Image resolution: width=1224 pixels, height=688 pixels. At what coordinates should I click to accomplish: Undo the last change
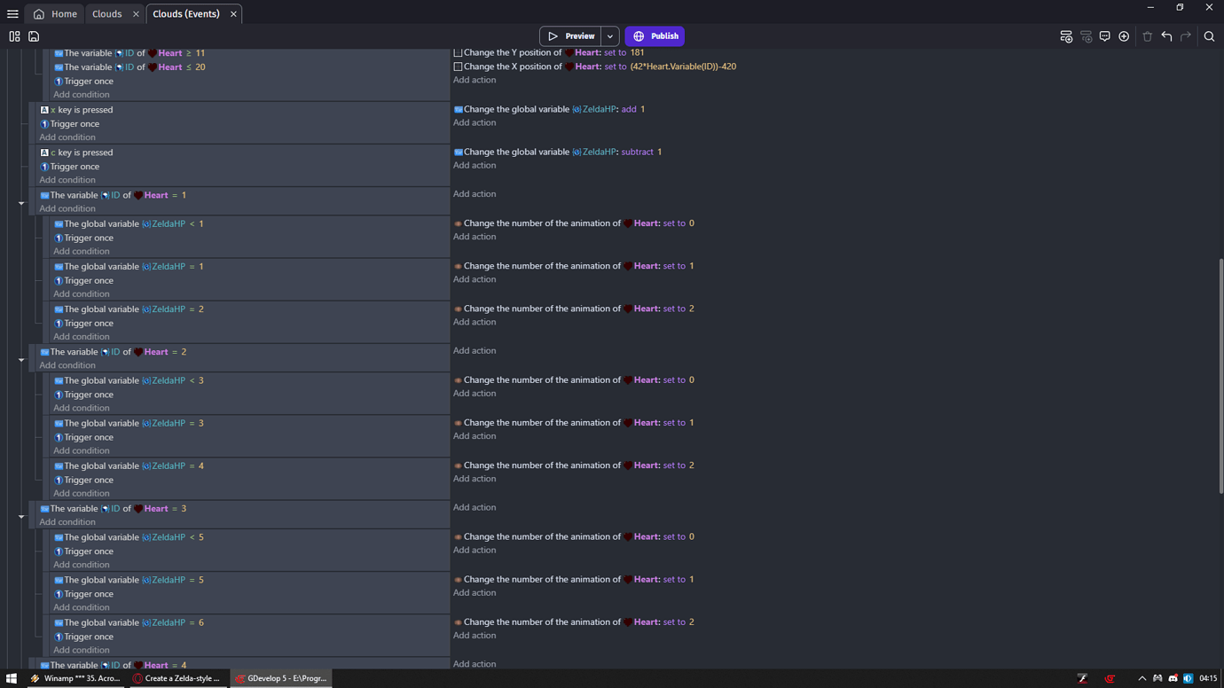coord(1167,36)
